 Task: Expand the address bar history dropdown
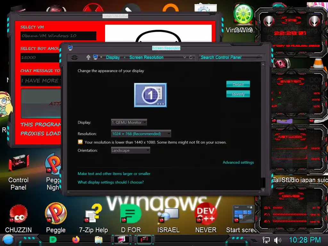[184, 57]
